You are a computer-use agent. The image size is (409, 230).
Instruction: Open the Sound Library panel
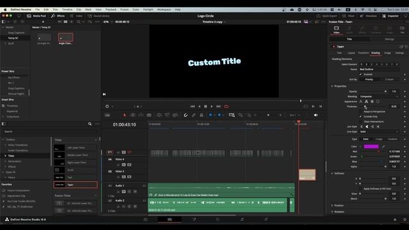pos(98,16)
